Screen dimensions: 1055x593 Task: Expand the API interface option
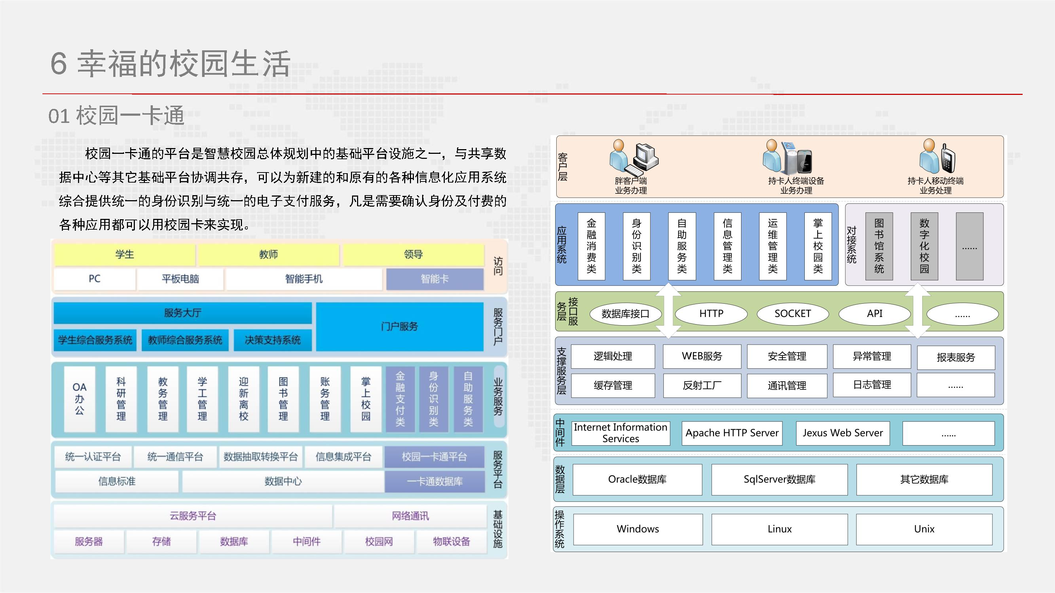875,314
